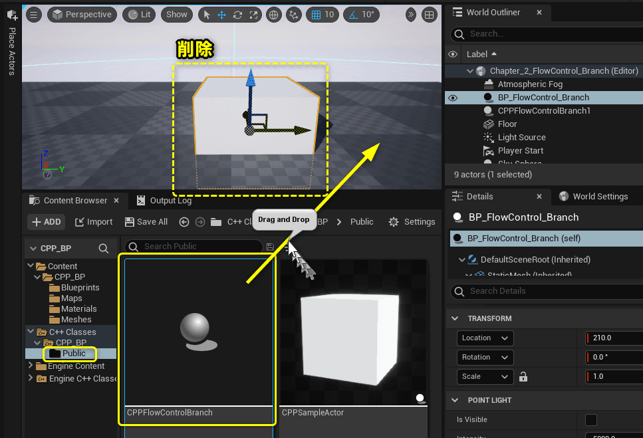Open the Perspective view mode dropdown

pos(82,15)
